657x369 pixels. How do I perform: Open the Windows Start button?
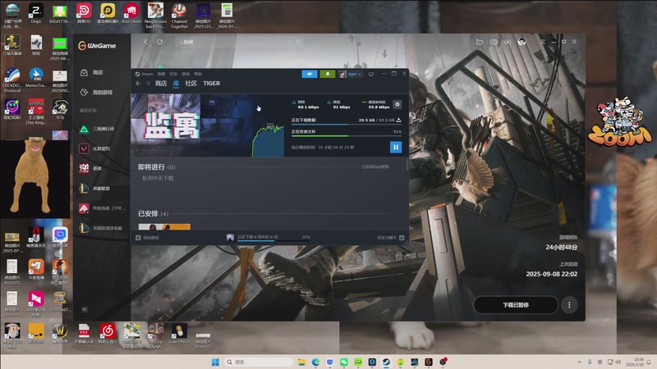215,362
